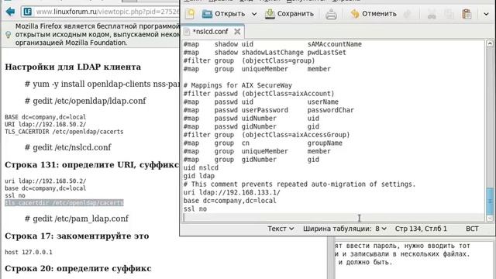Image resolution: width=496 pixels, height=279 pixels.
Task: Toggle the ВСТ insert mode indicator
Action: 472,229
